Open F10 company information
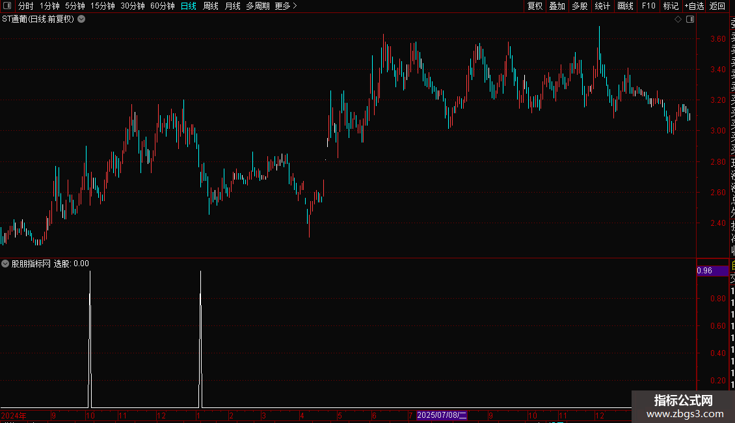Image resolution: width=735 pixels, height=423 pixels. 648,6
